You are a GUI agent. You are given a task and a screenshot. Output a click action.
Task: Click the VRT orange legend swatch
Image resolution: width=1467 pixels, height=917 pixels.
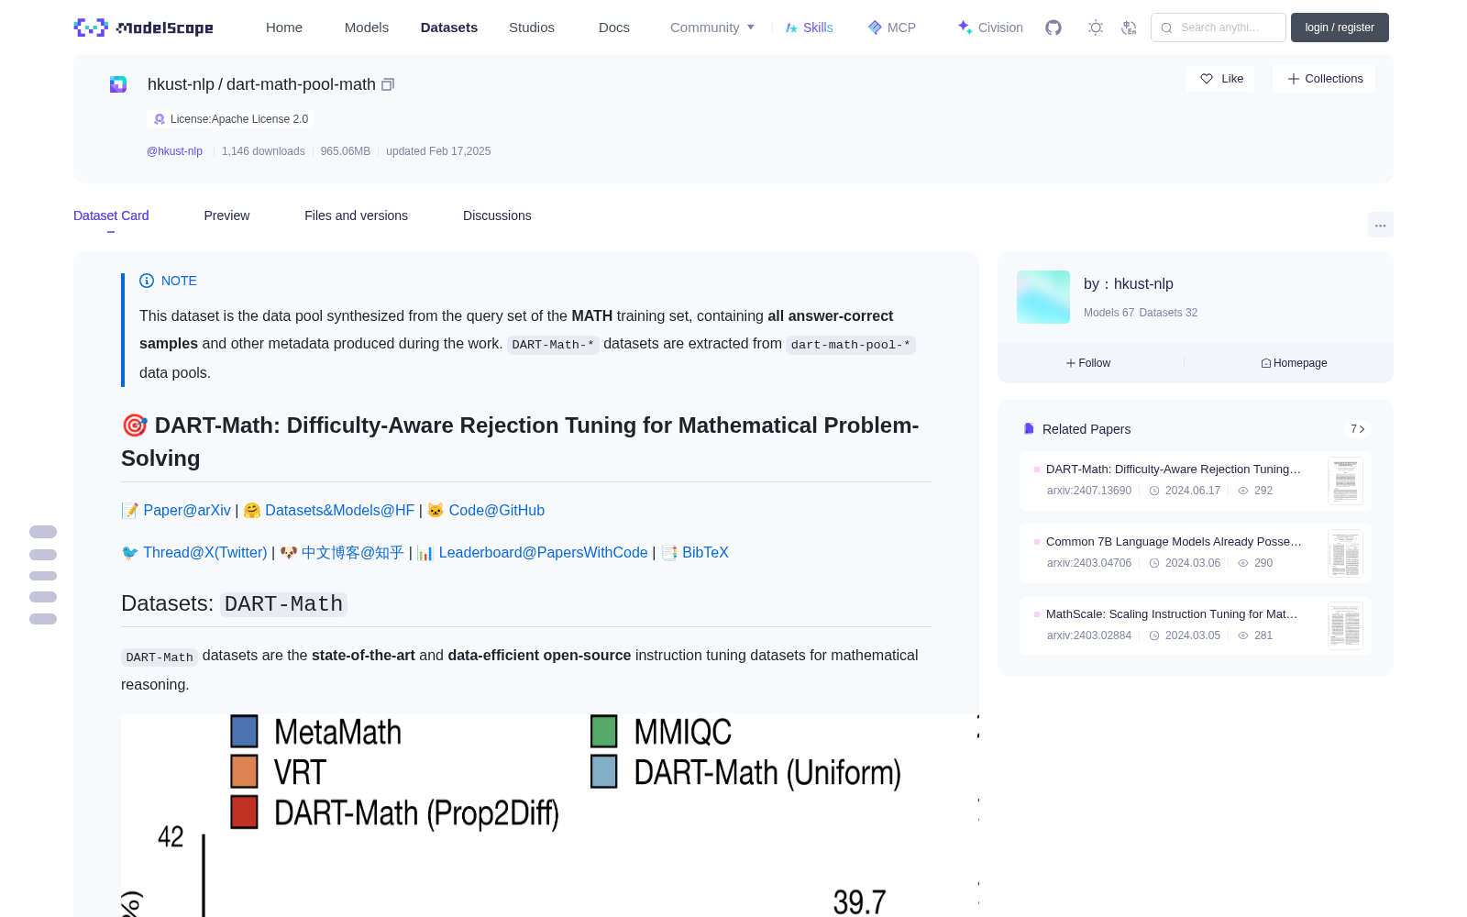[x=244, y=772]
